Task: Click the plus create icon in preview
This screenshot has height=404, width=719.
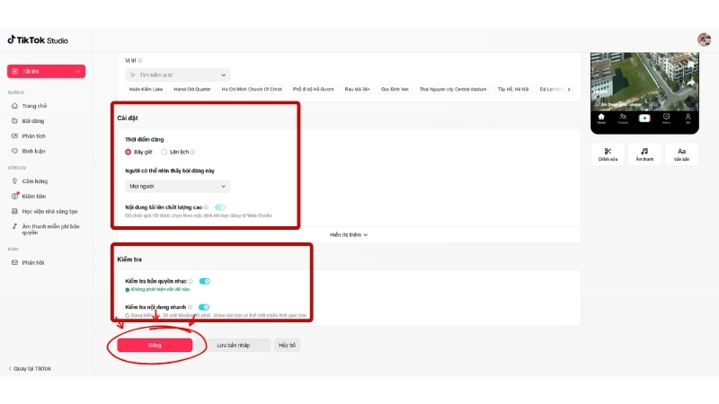Action: [644, 119]
